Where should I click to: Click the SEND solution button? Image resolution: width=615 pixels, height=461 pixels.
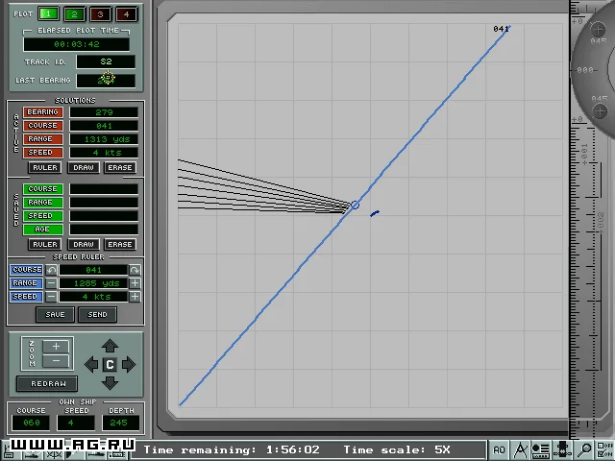point(97,314)
